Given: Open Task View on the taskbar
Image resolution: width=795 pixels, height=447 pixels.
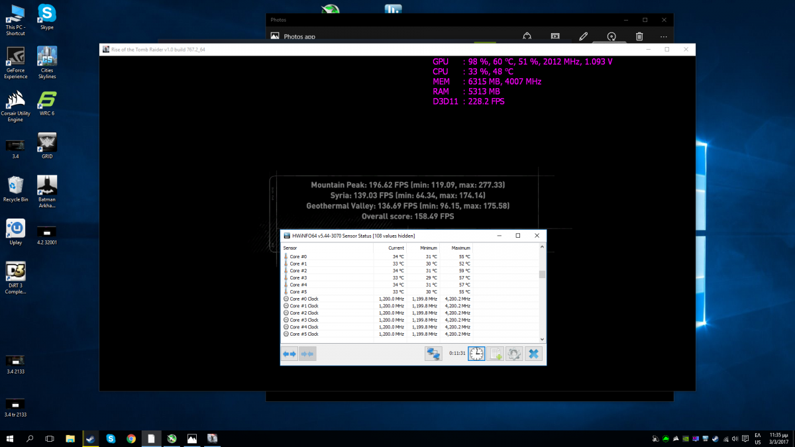Looking at the screenshot, I should [50, 438].
